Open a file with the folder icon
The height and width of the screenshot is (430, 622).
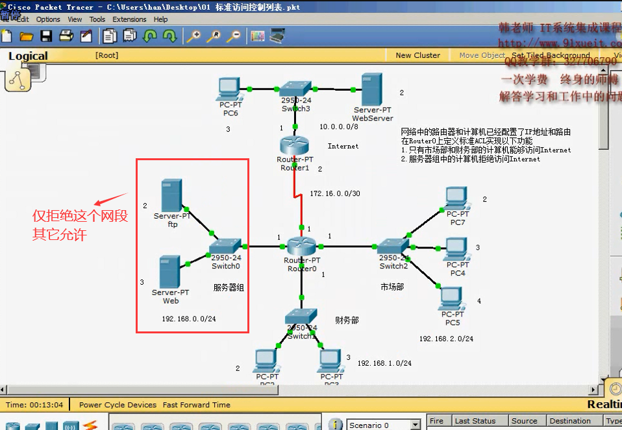tap(26, 36)
